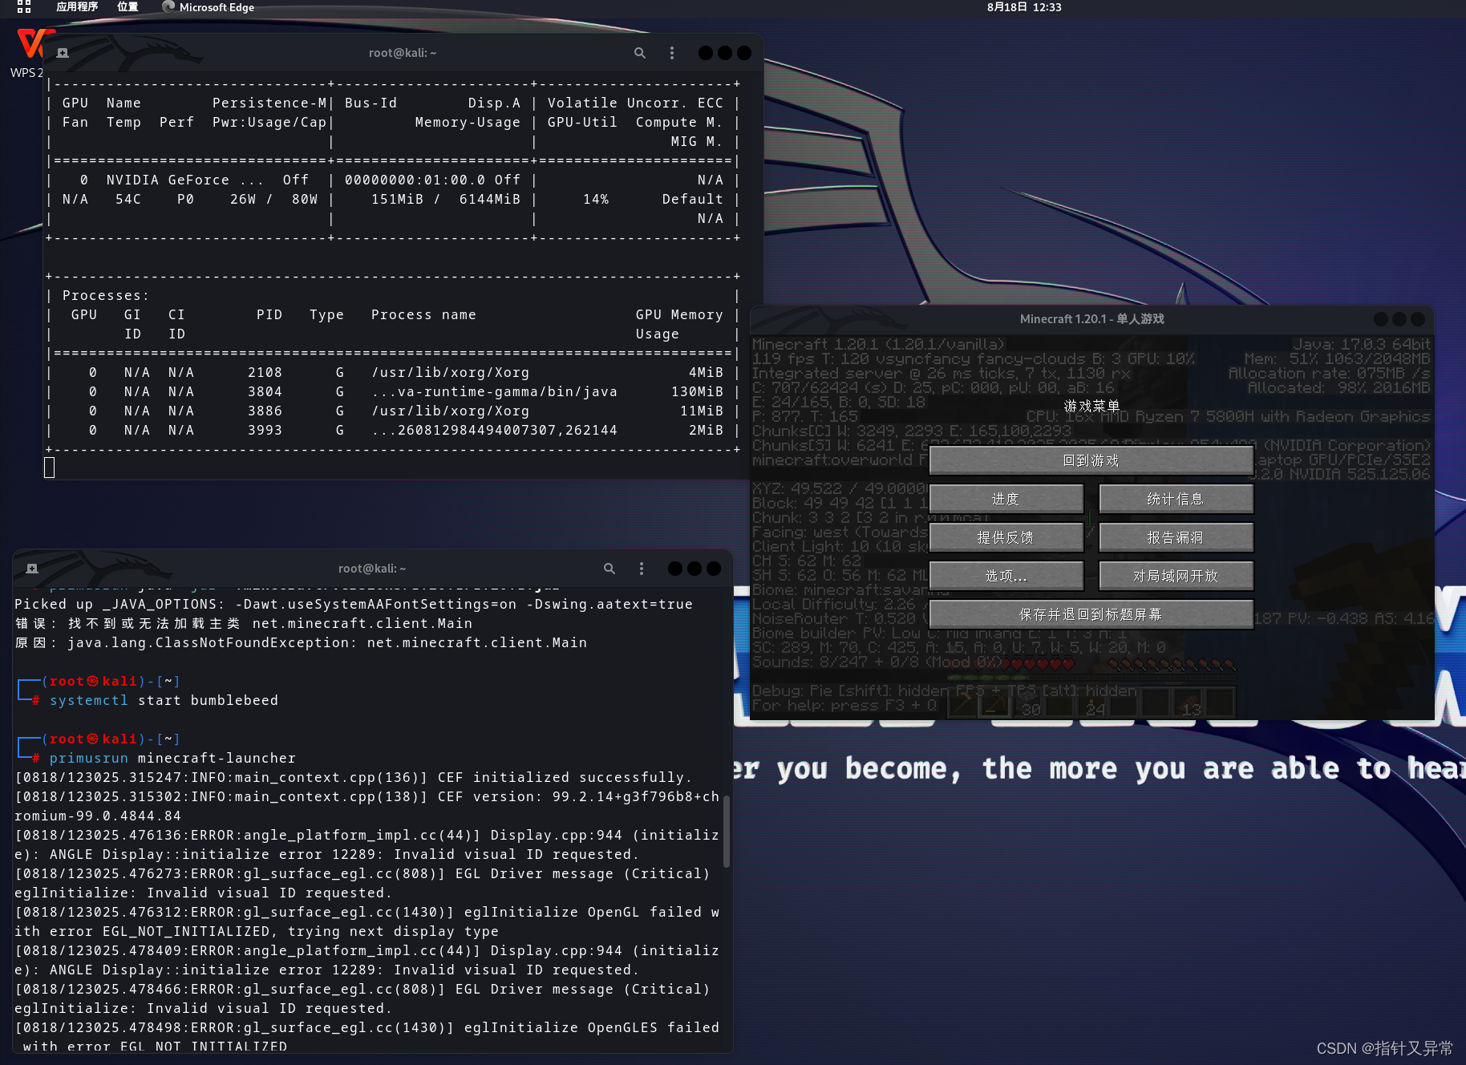Click the text cursor in upper terminal
Image resolution: width=1466 pixels, height=1065 pixels.
pos(50,468)
